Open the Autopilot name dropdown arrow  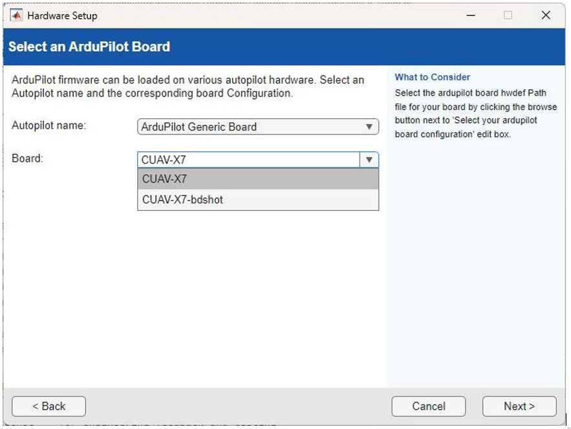point(369,127)
